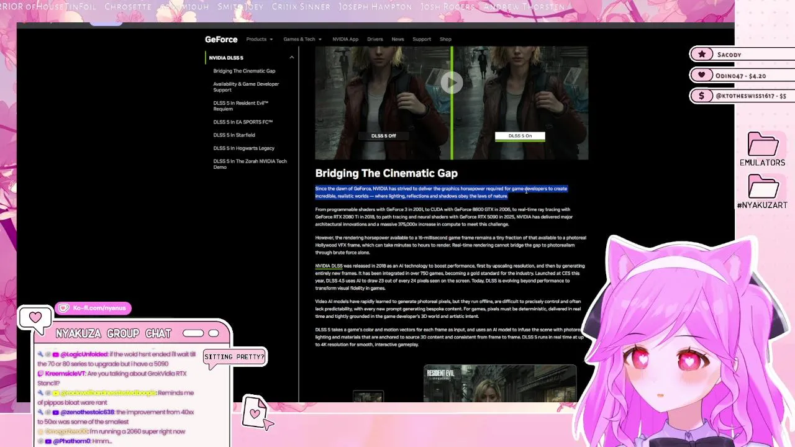The image size is (795, 447).
Task: Click the dollar icon beside ktotheswiss1617
Action: tap(702, 96)
